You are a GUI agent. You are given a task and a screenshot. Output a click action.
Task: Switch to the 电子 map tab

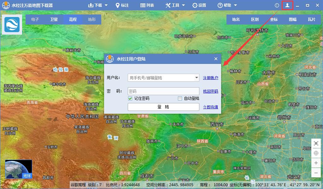coord(35,19)
